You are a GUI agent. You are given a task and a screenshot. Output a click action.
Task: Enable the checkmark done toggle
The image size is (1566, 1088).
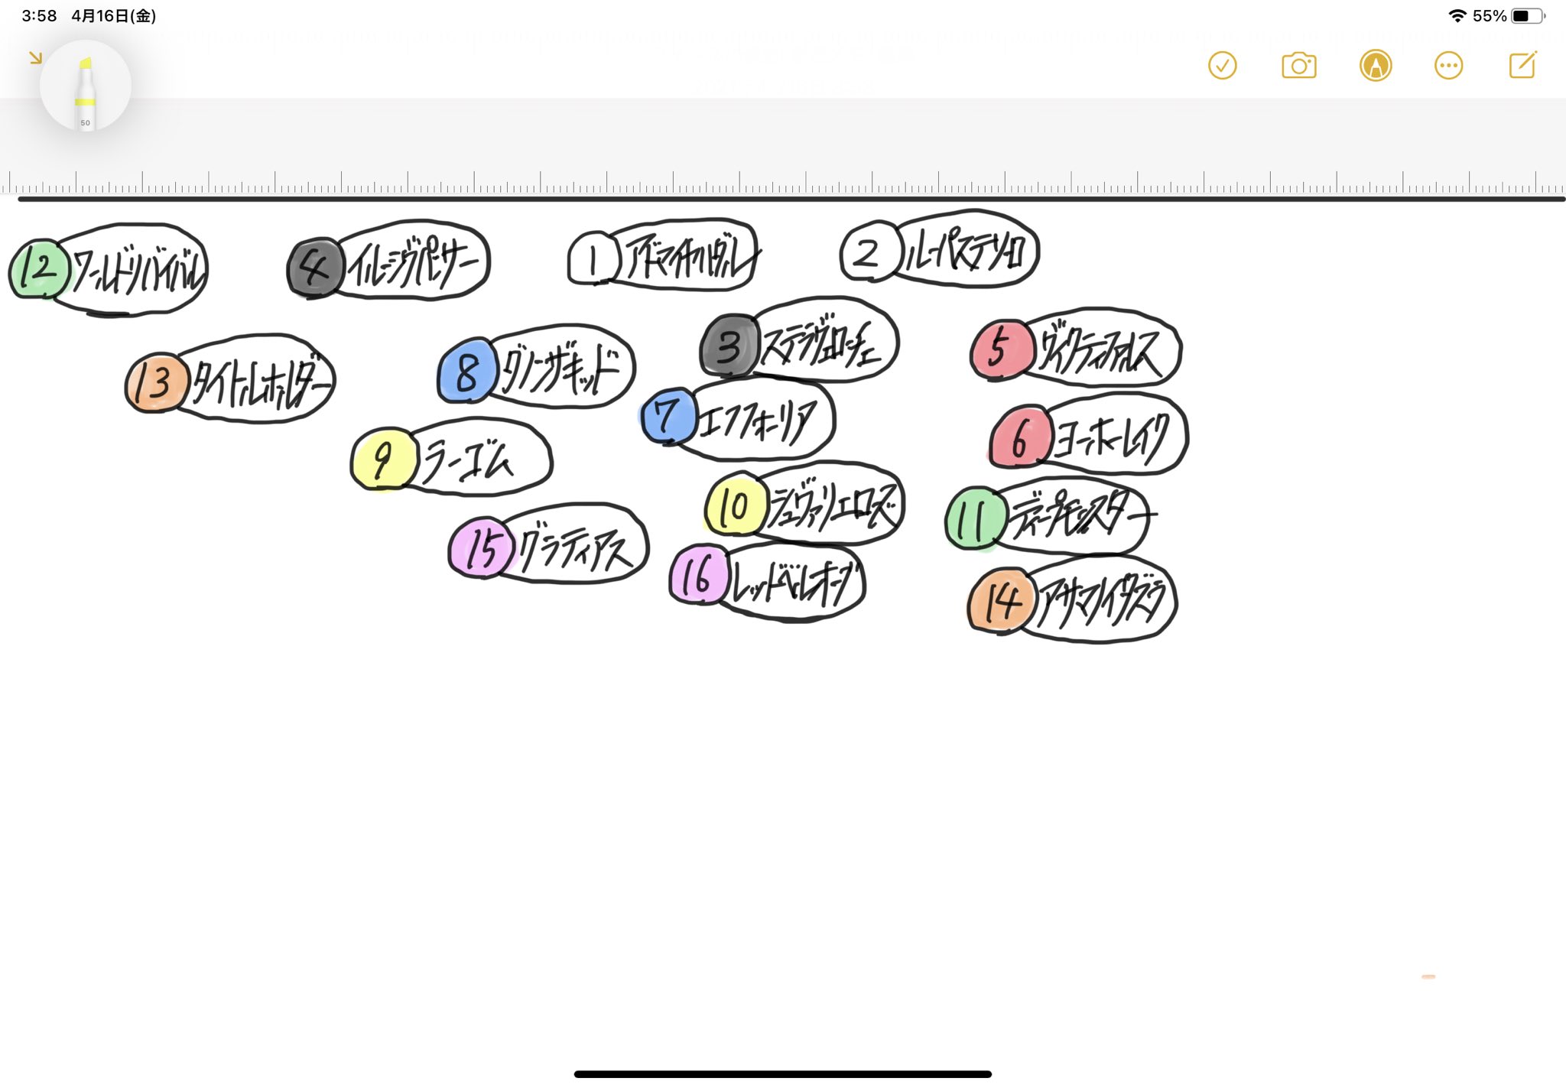coord(1222,66)
